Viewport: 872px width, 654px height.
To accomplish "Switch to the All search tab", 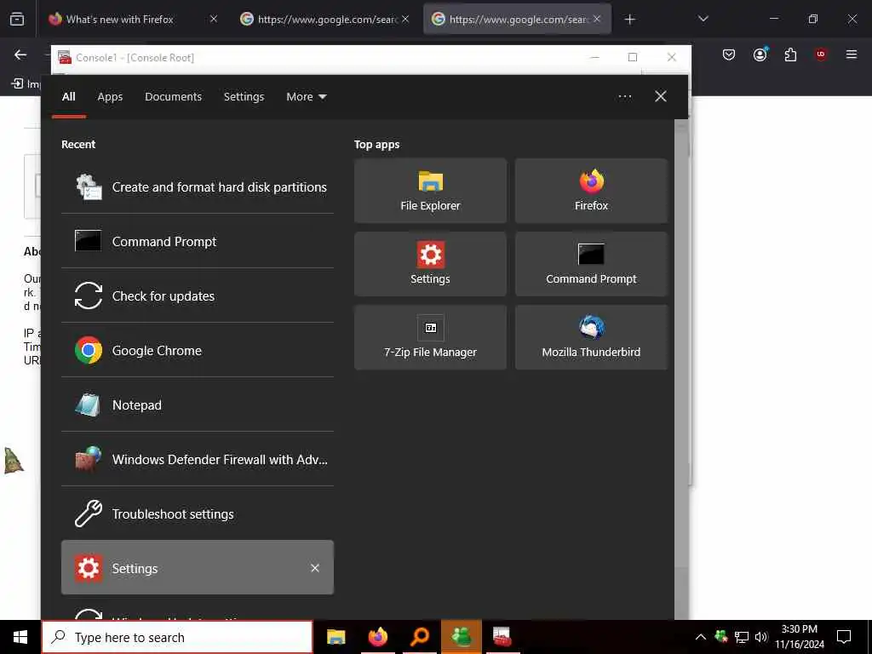I will (x=69, y=97).
